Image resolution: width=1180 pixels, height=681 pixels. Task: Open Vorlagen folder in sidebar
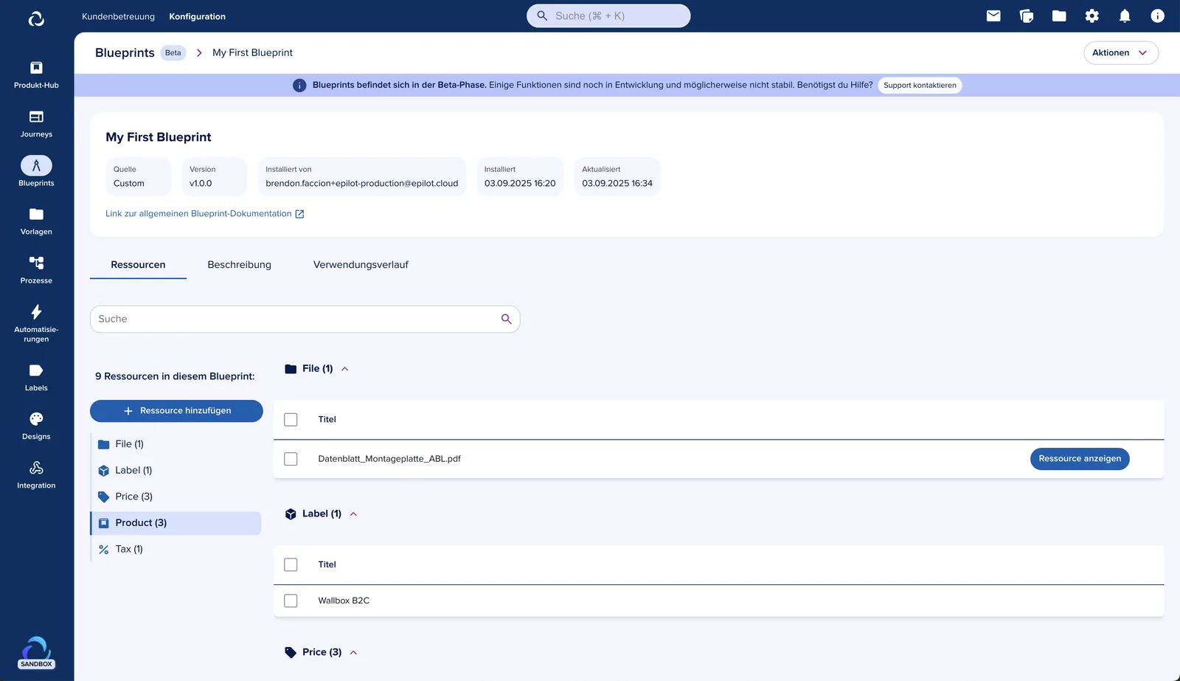(x=36, y=221)
